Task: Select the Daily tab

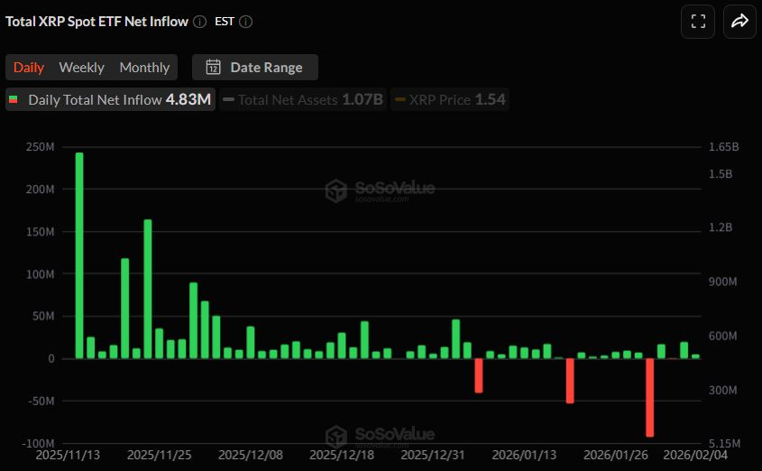Action: coord(29,68)
